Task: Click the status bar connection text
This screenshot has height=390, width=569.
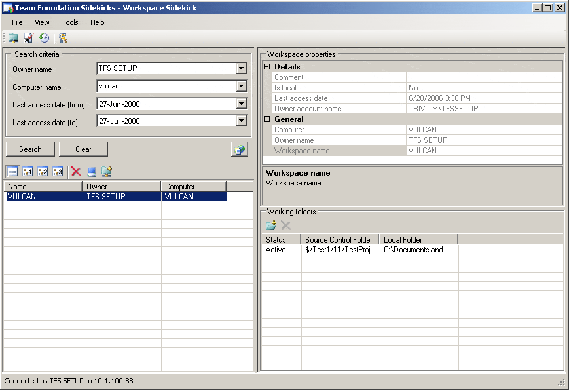Action: tap(69, 381)
